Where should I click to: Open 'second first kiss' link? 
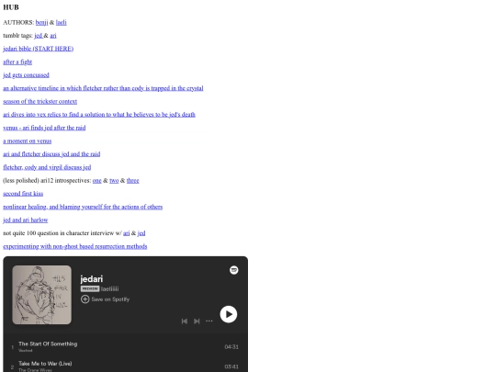[x=23, y=194]
